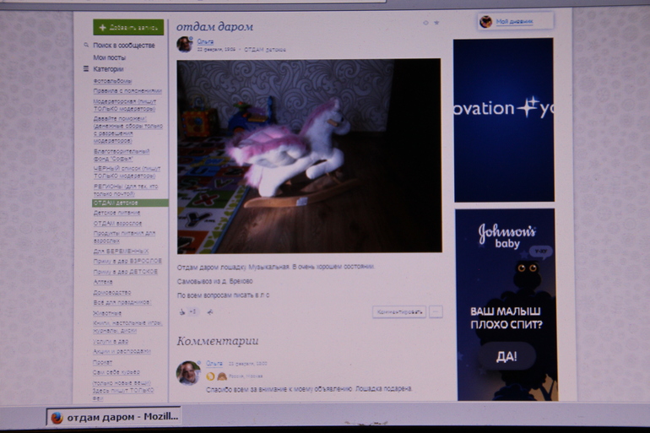Viewport: 650px width, 433px height.
Task: Select the 'ОТДАМ детское' category
Action: tap(116, 203)
